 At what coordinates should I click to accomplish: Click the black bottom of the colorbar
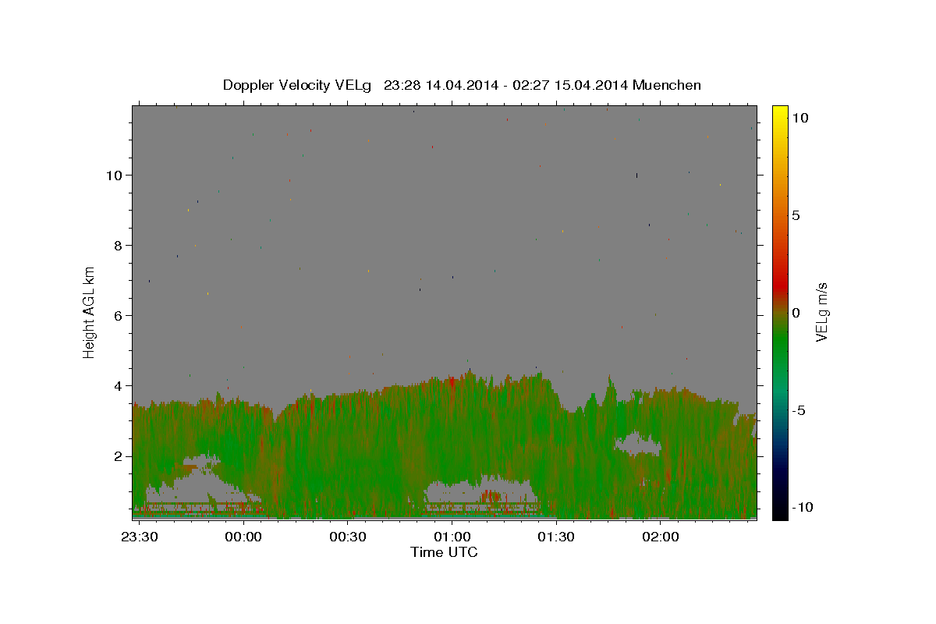[x=780, y=514]
